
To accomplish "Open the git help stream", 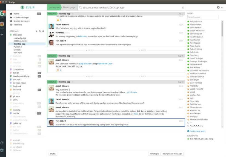I will click(16, 96).
